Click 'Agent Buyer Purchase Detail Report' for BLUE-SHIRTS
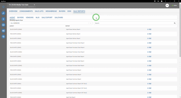This screenshot has height=98, width=181. click(x=75, y=61)
